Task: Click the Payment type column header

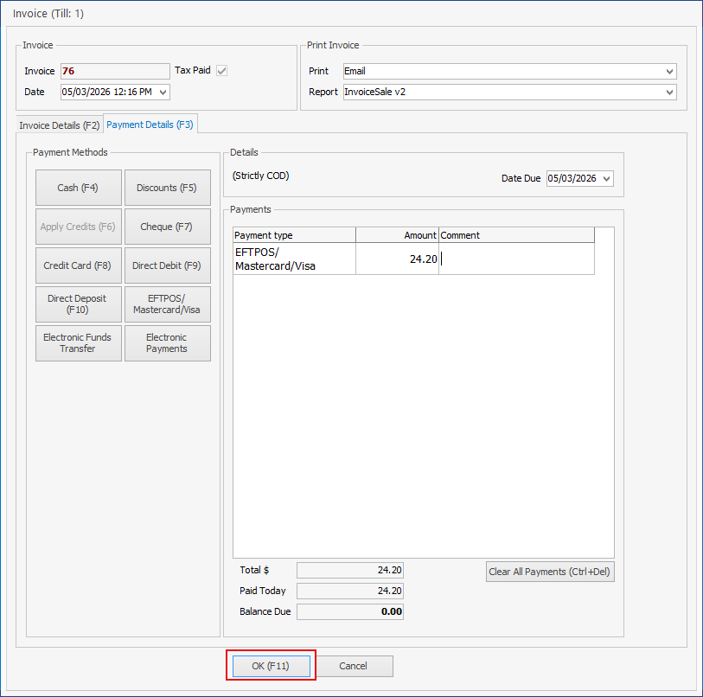Action: 295,235
